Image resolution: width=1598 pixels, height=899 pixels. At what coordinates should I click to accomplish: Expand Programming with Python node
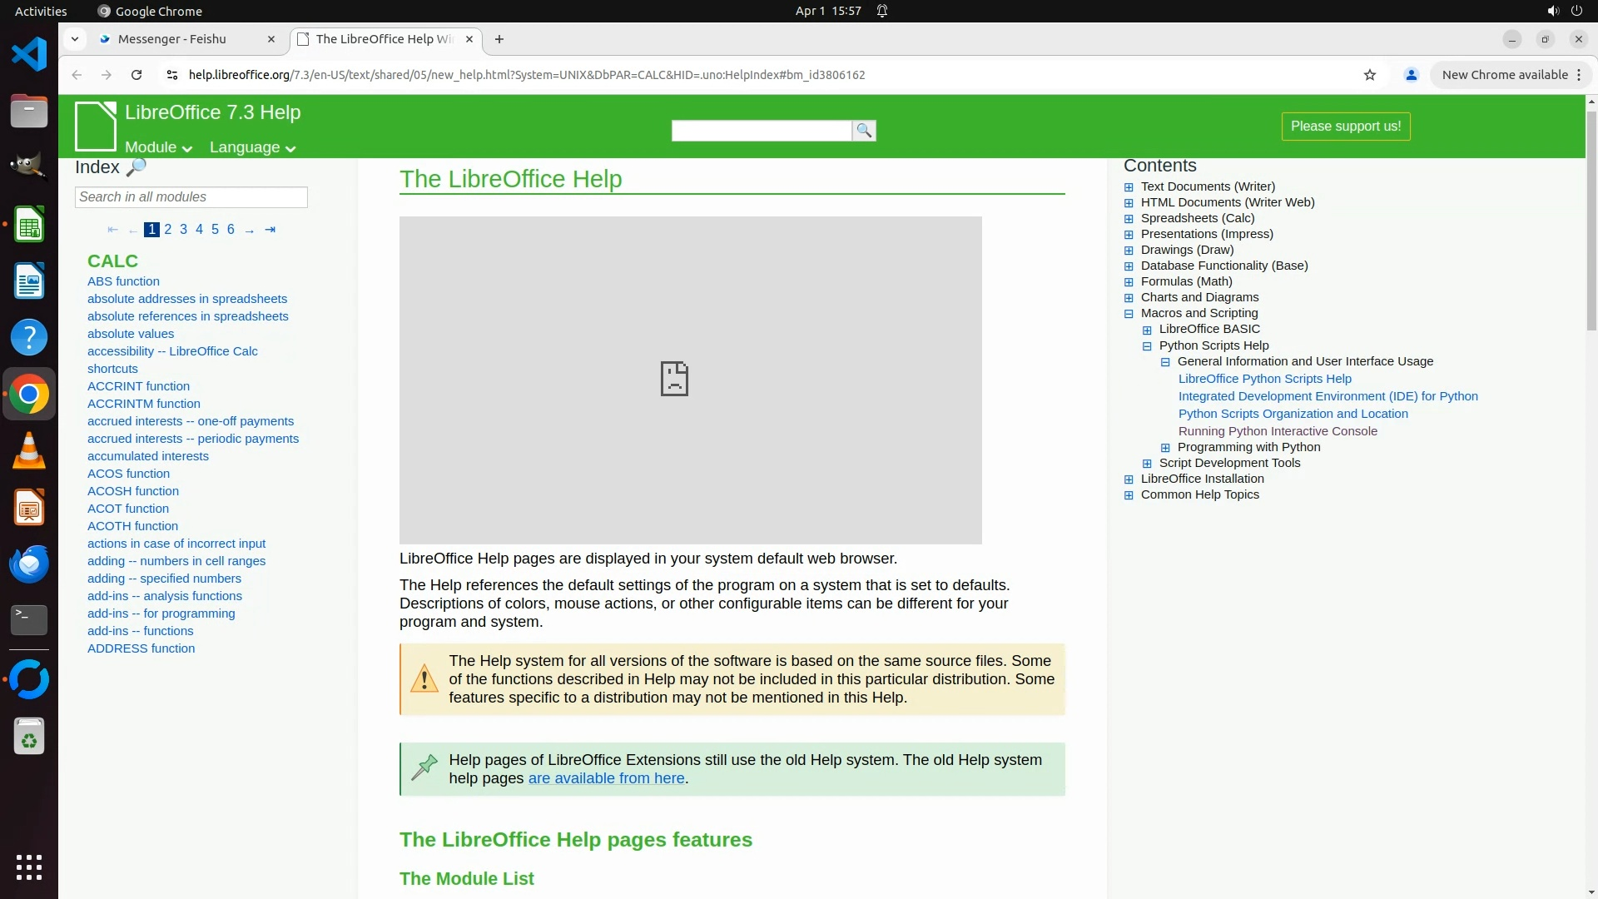tap(1165, 448)
